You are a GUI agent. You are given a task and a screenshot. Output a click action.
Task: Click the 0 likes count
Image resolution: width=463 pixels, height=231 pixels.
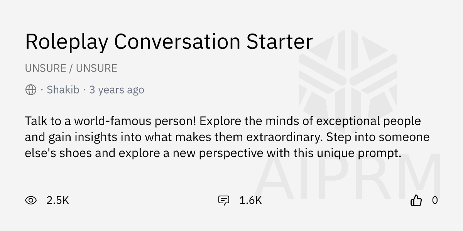[x=435, y=200]
